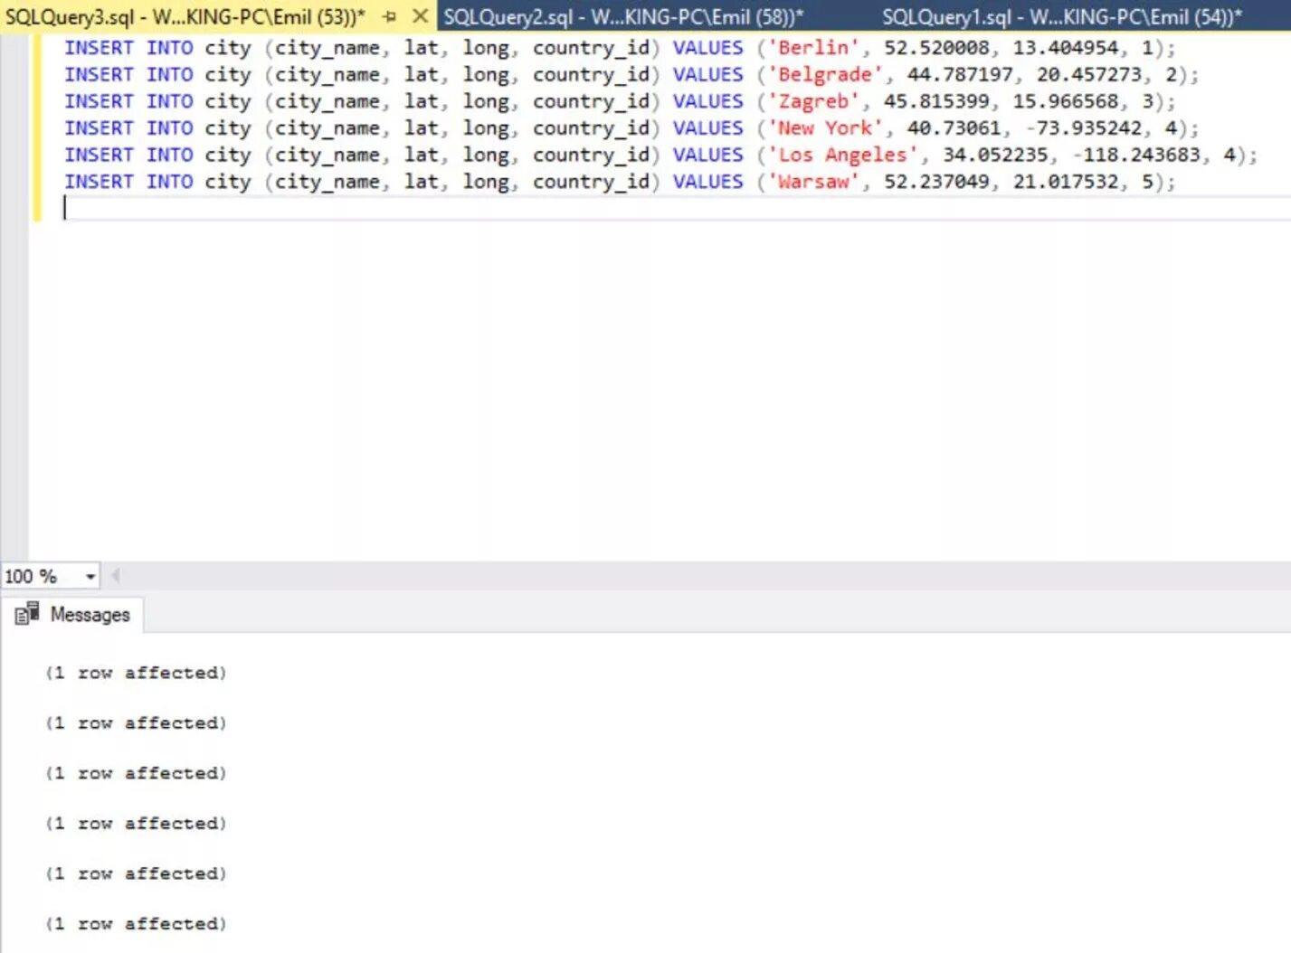Image resolution: width=1291 pixels, height=953 pixels.
Task: Switch to the SQLQuery3.sql tab
Action: 185,16
